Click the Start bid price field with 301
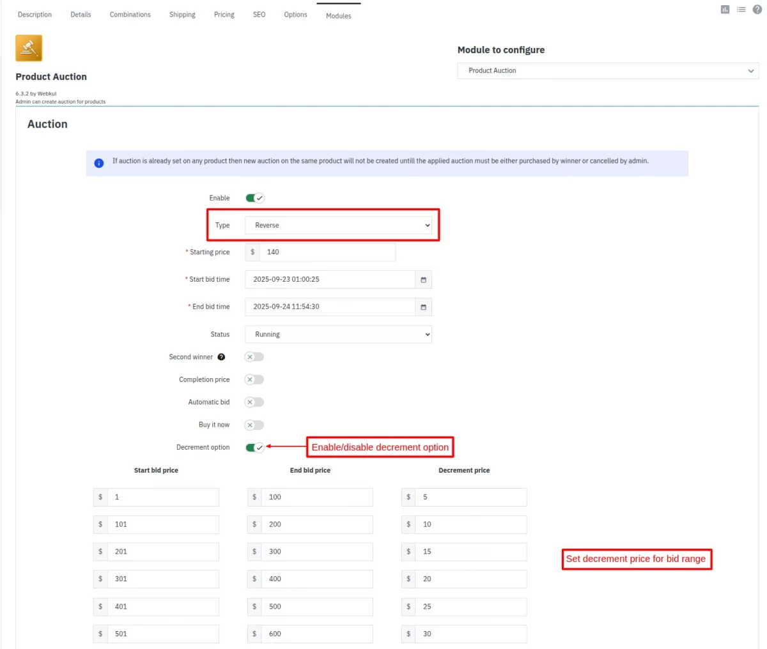The image size is (767, 649). point(163,579)
